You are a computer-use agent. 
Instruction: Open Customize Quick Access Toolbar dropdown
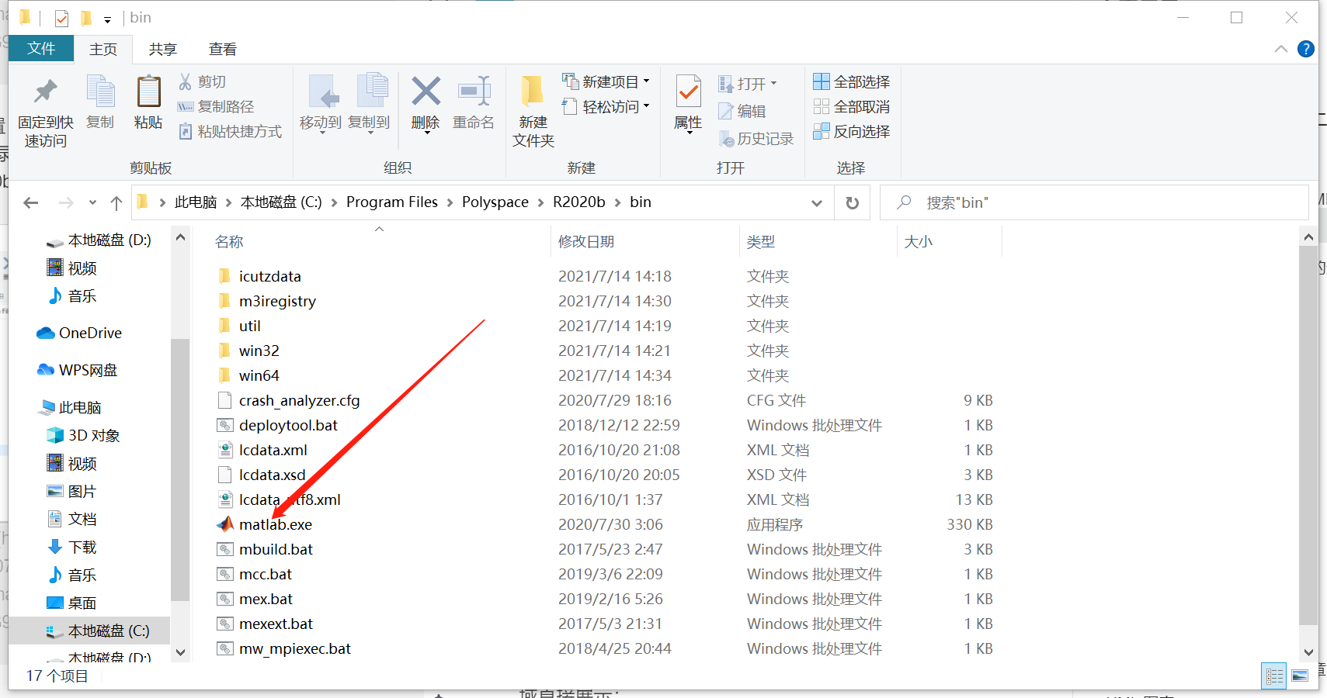(107, 19)
